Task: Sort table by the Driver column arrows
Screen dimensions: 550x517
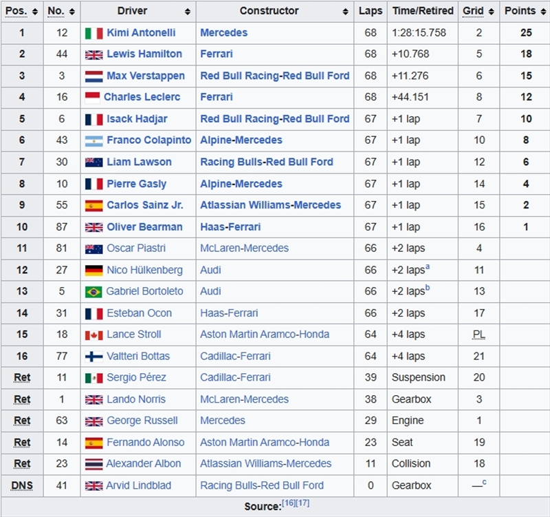Action: point(188,12)
